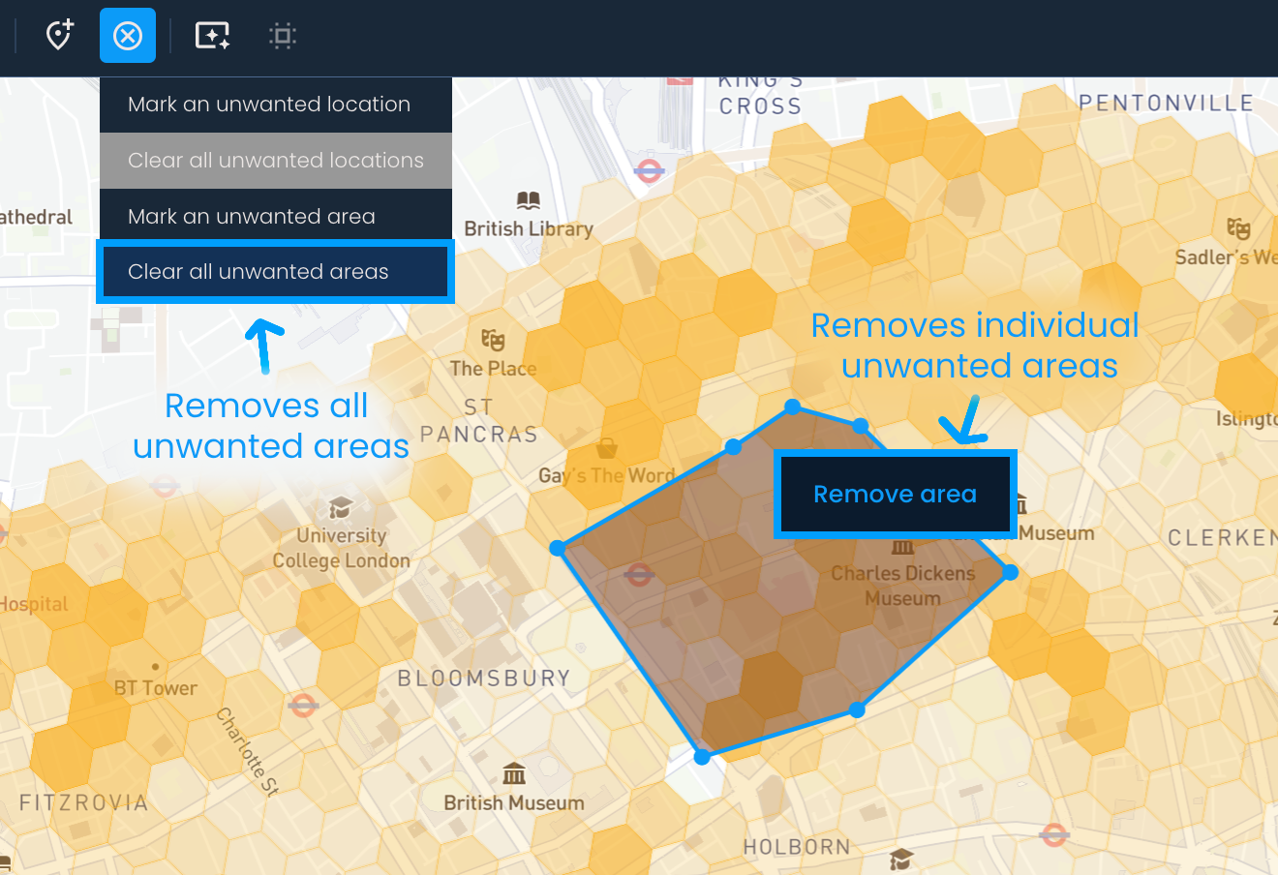Select Clear all unwanted areas
Screen dimensions: 1278x875
(276, 272)
